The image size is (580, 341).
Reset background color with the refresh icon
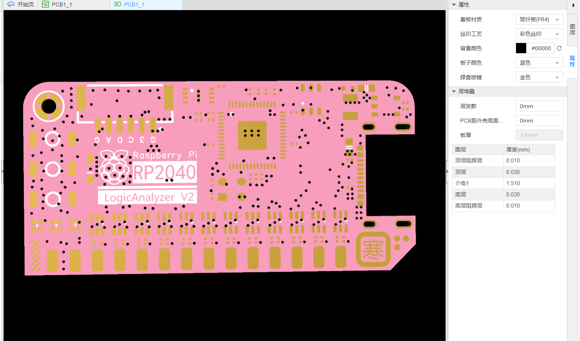click(559, 48)
